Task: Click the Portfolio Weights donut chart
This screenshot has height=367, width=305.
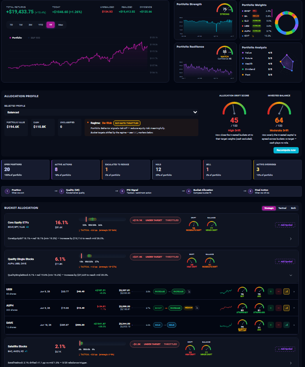Action: pos(287,23)
